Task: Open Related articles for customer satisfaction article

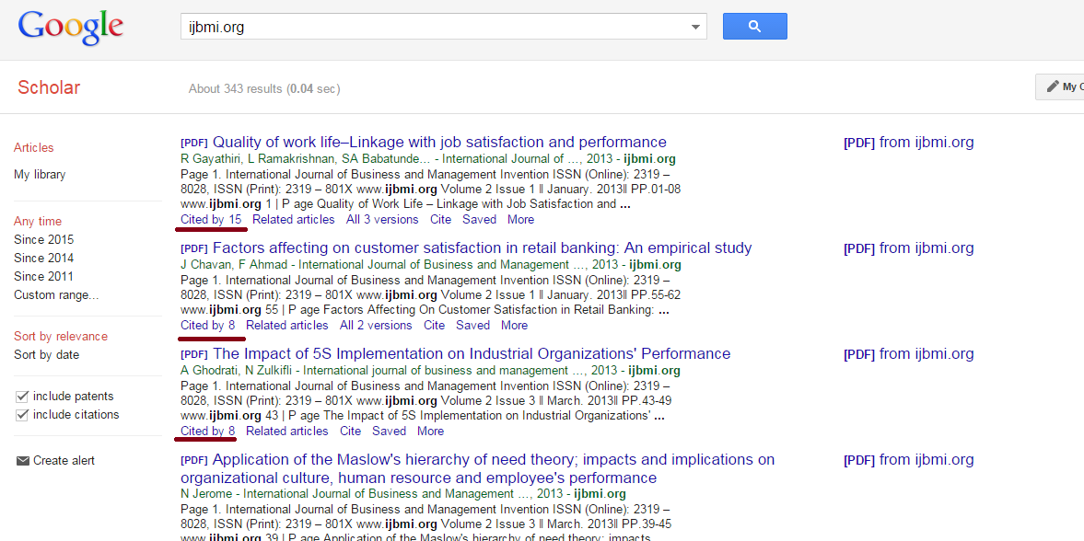Action: (287, 326)
